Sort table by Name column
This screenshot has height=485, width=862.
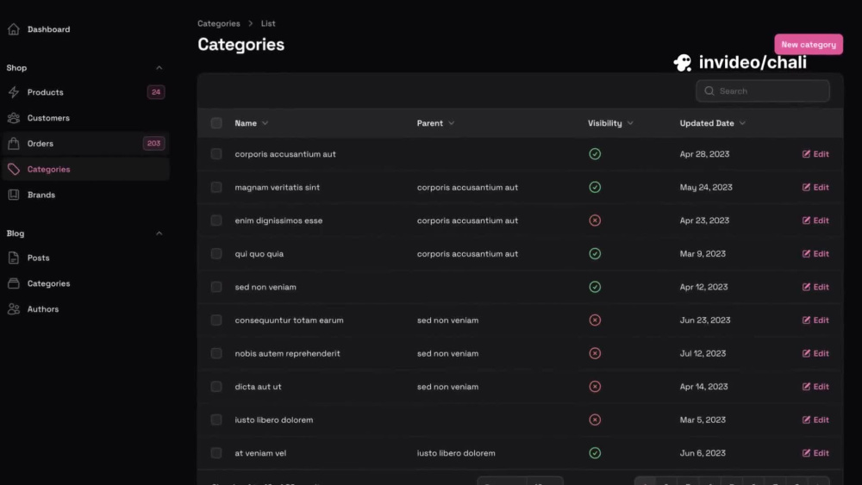(x=251, y=123)
